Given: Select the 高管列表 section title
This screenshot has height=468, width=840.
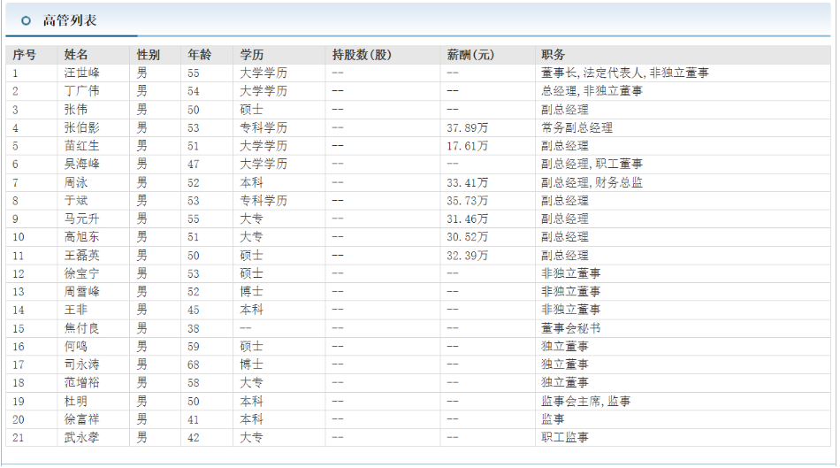Looking at the screenshot, I should pyautogui.click(x=70, y=21).
